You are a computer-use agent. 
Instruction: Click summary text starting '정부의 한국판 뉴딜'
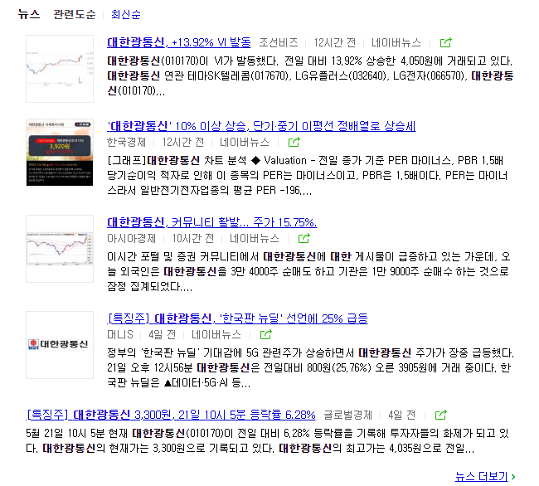point(310,367)
